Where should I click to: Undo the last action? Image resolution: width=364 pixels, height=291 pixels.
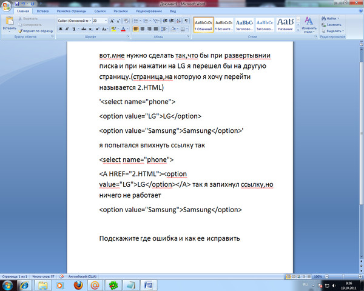click(x=23, y=4)
